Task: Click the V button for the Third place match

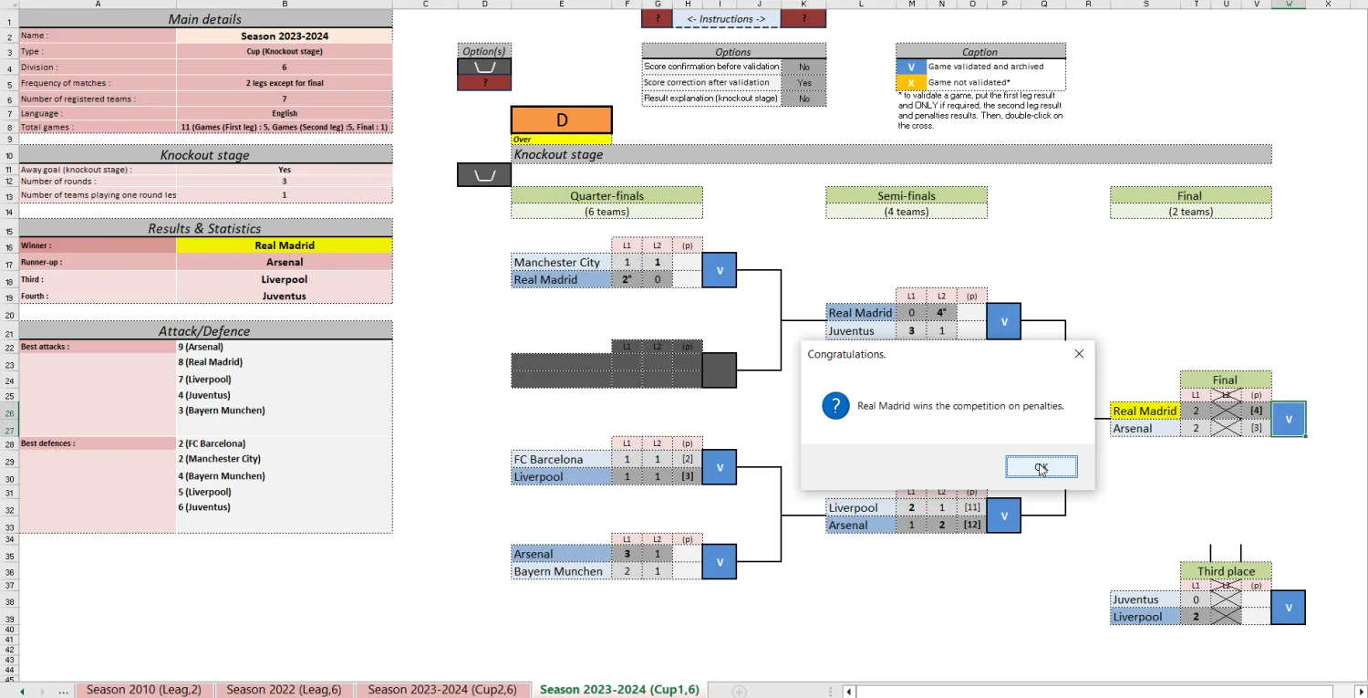Action: pyautogui.click(x=1289, y=608)
